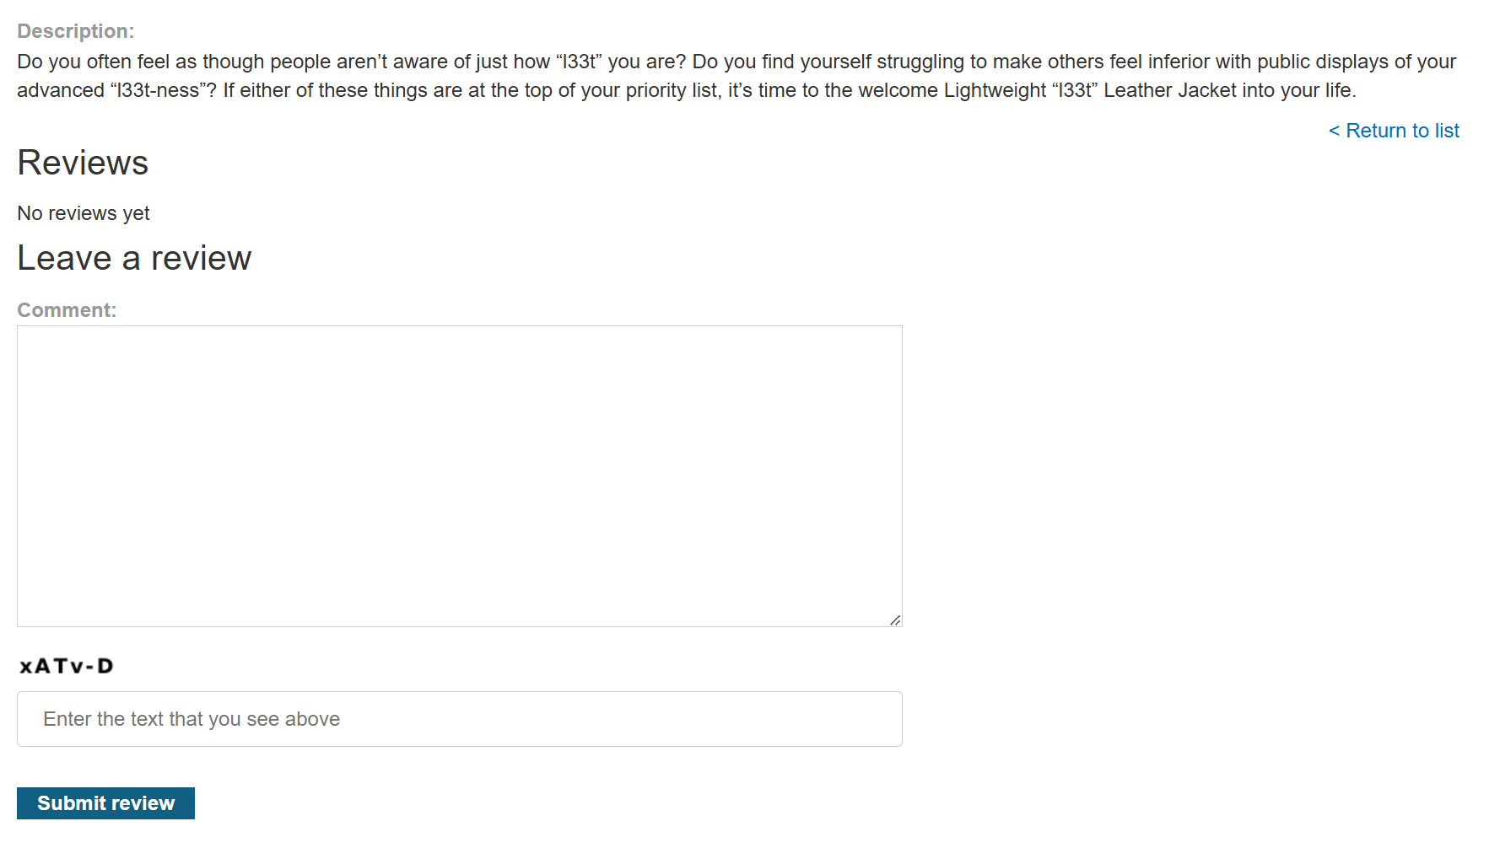The image size is (1500, 848).
Task: Submit the review with the blue button
Action: 105,803
